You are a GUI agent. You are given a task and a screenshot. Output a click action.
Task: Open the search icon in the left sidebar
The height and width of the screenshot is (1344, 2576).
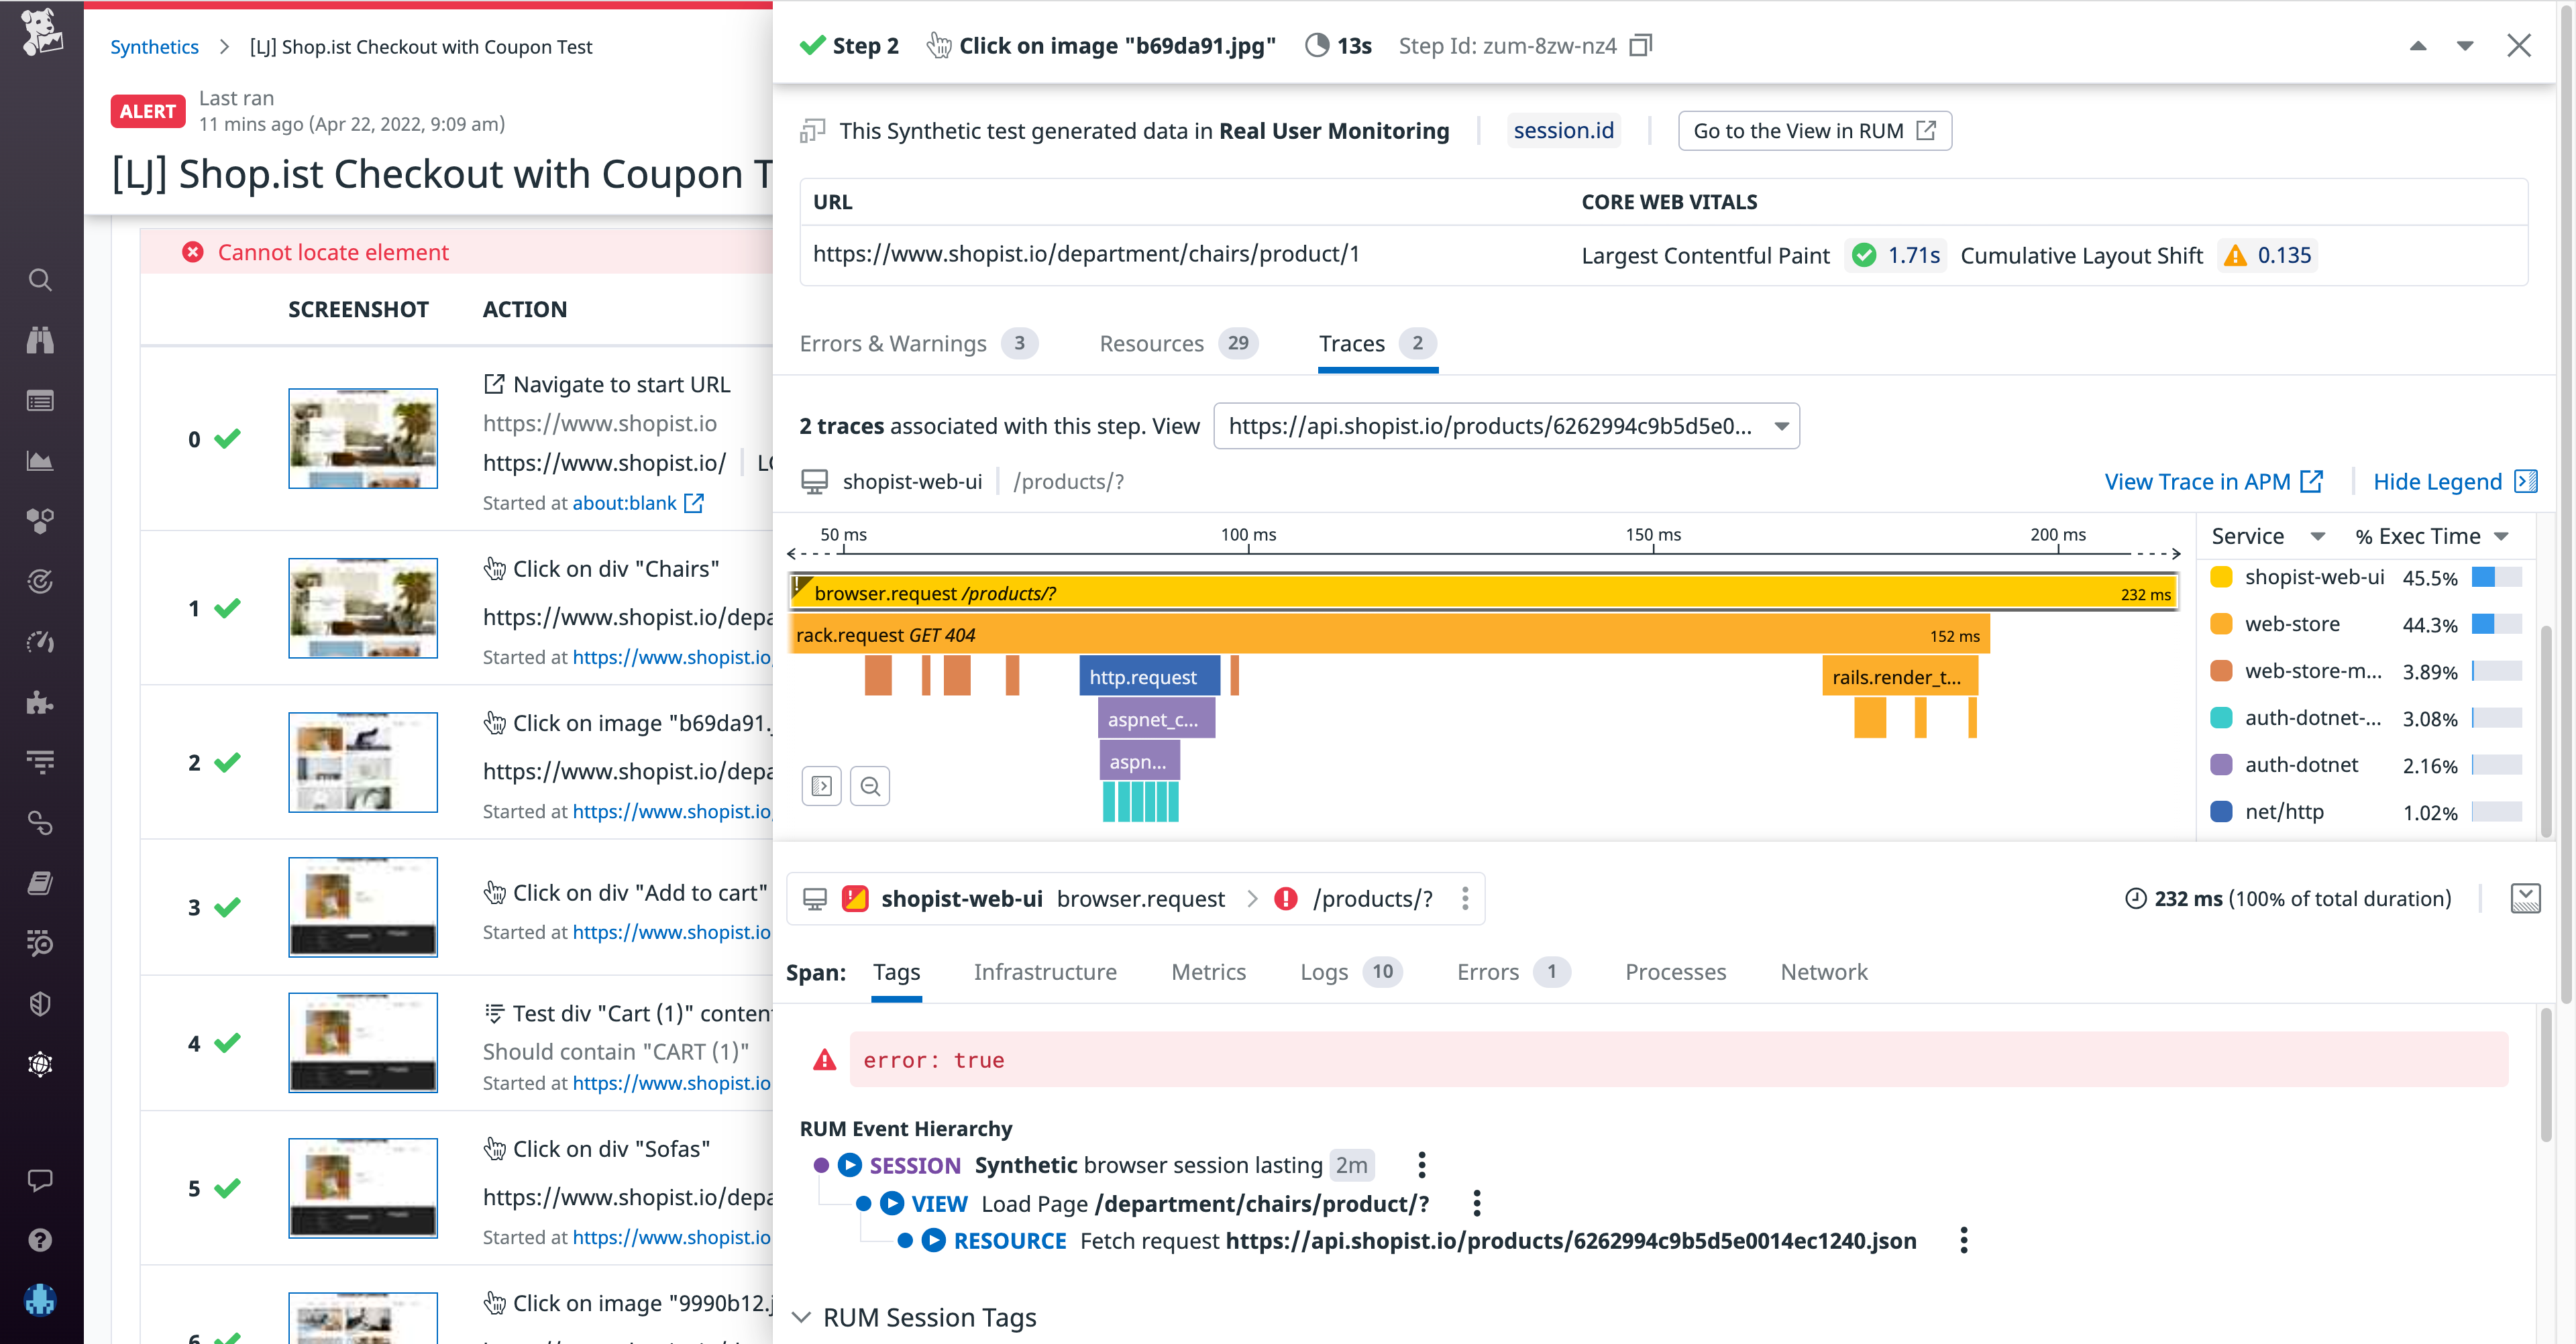pos(40,281)
